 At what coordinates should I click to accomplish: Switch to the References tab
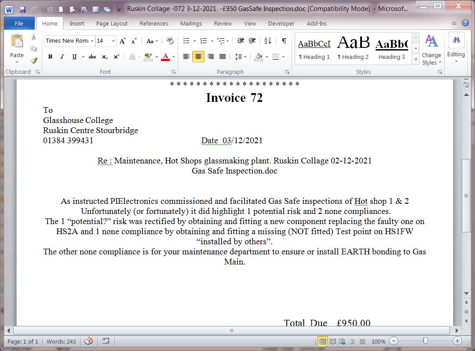coord(153,23)
